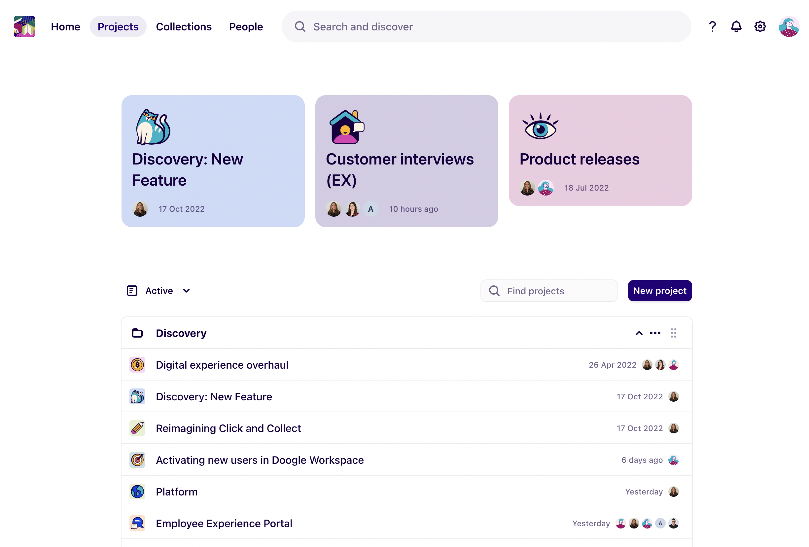Click the target icon beside Activating new users
This screenshot has width=809, height=547.
[137, 459]
